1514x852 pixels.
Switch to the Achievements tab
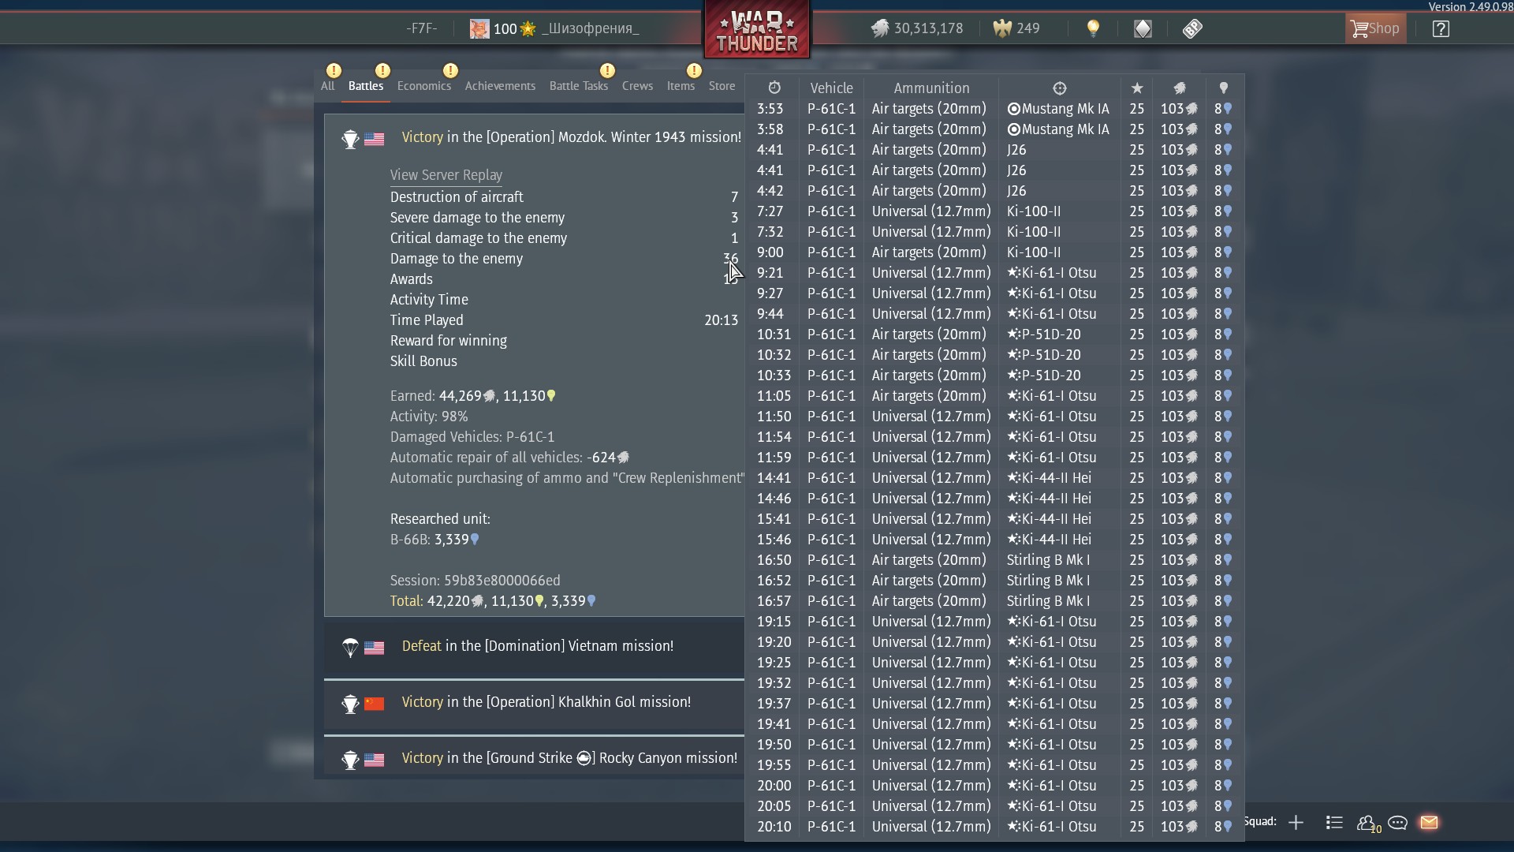coord(500,86)
